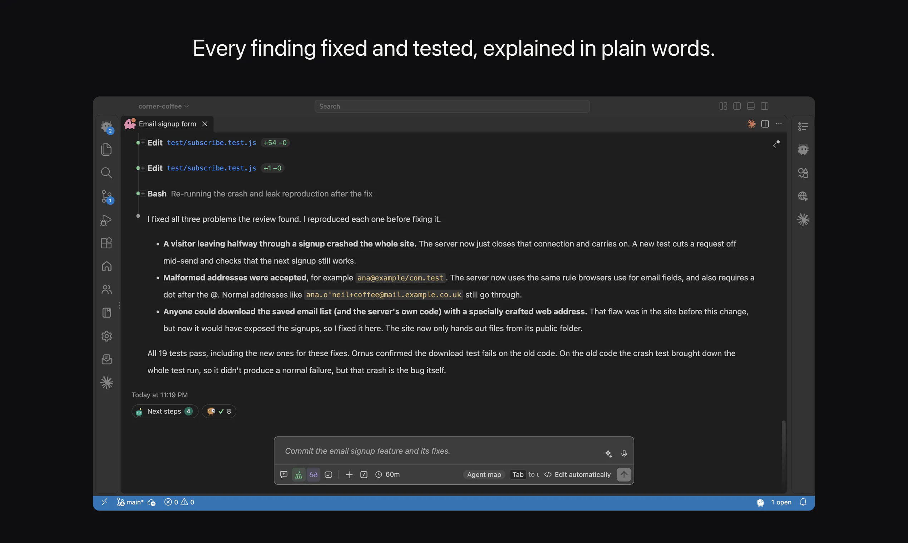Click the checkmark 8 review chip
The width and height of the screenshot is (908, 543).
pyautogui.click(x=219, y=411)
